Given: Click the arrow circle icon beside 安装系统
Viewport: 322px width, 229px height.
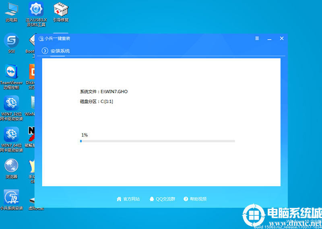Looking at the screenshot, I should (45, 51).
